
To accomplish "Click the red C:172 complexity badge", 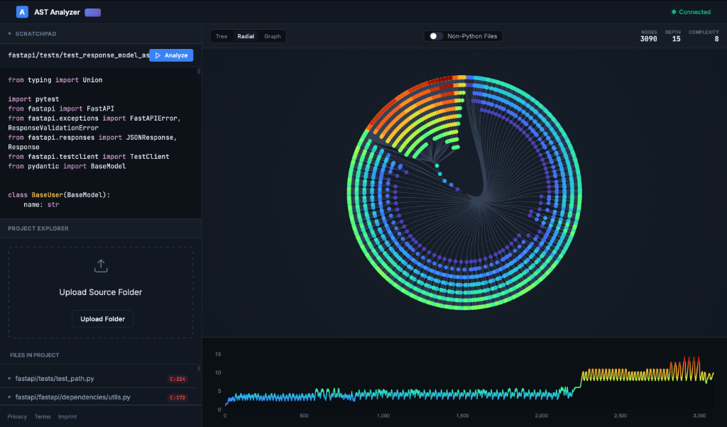I will [x=180, y=396].
